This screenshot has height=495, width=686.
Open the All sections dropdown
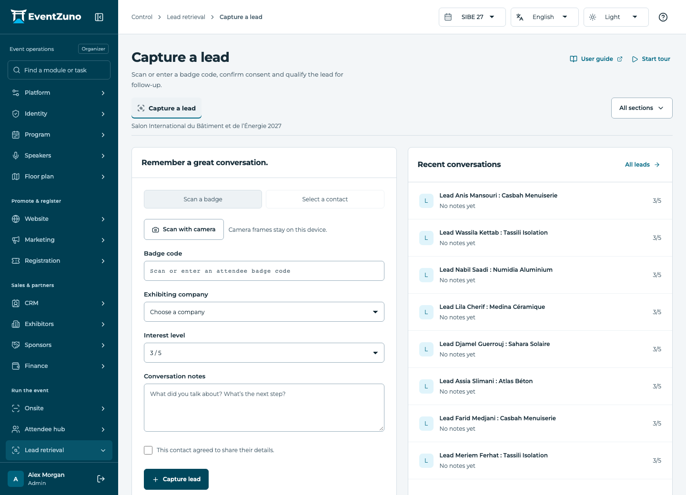pos(642,108)
